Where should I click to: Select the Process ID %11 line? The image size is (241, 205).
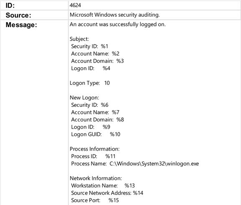[93, 157]
